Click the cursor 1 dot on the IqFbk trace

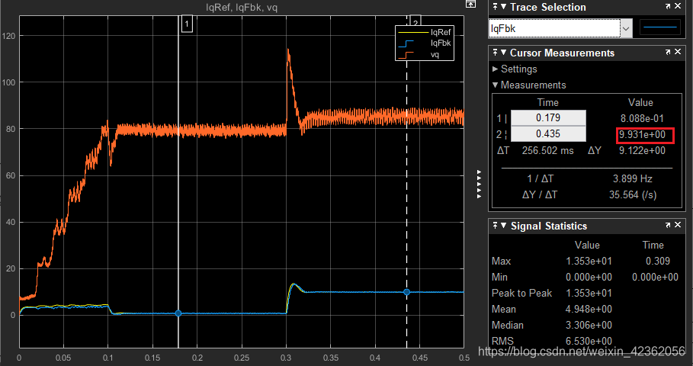click(178, 313)
